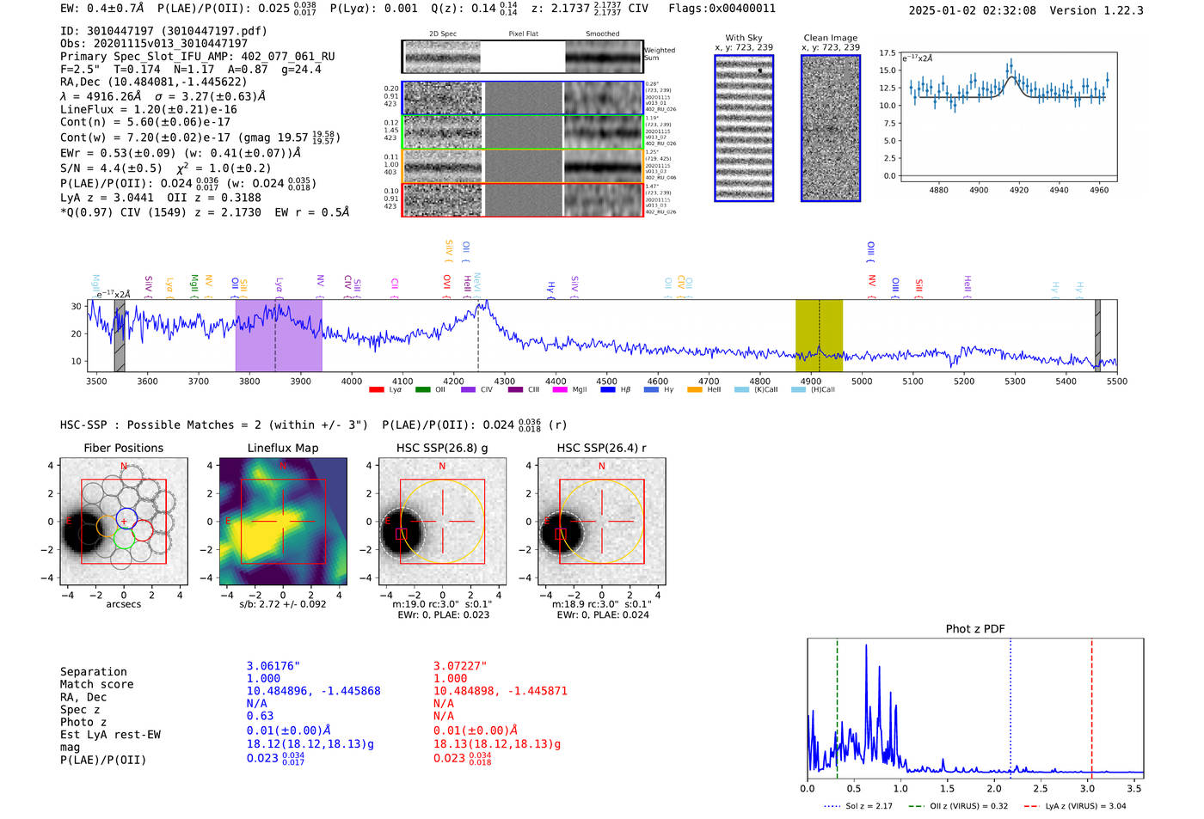
Task: Open the Fiber Positions image
Action: (x=124, y=521)
